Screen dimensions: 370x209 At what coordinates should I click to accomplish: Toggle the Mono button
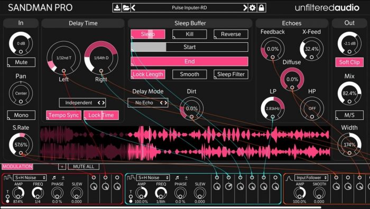click(x=21, y=115)
